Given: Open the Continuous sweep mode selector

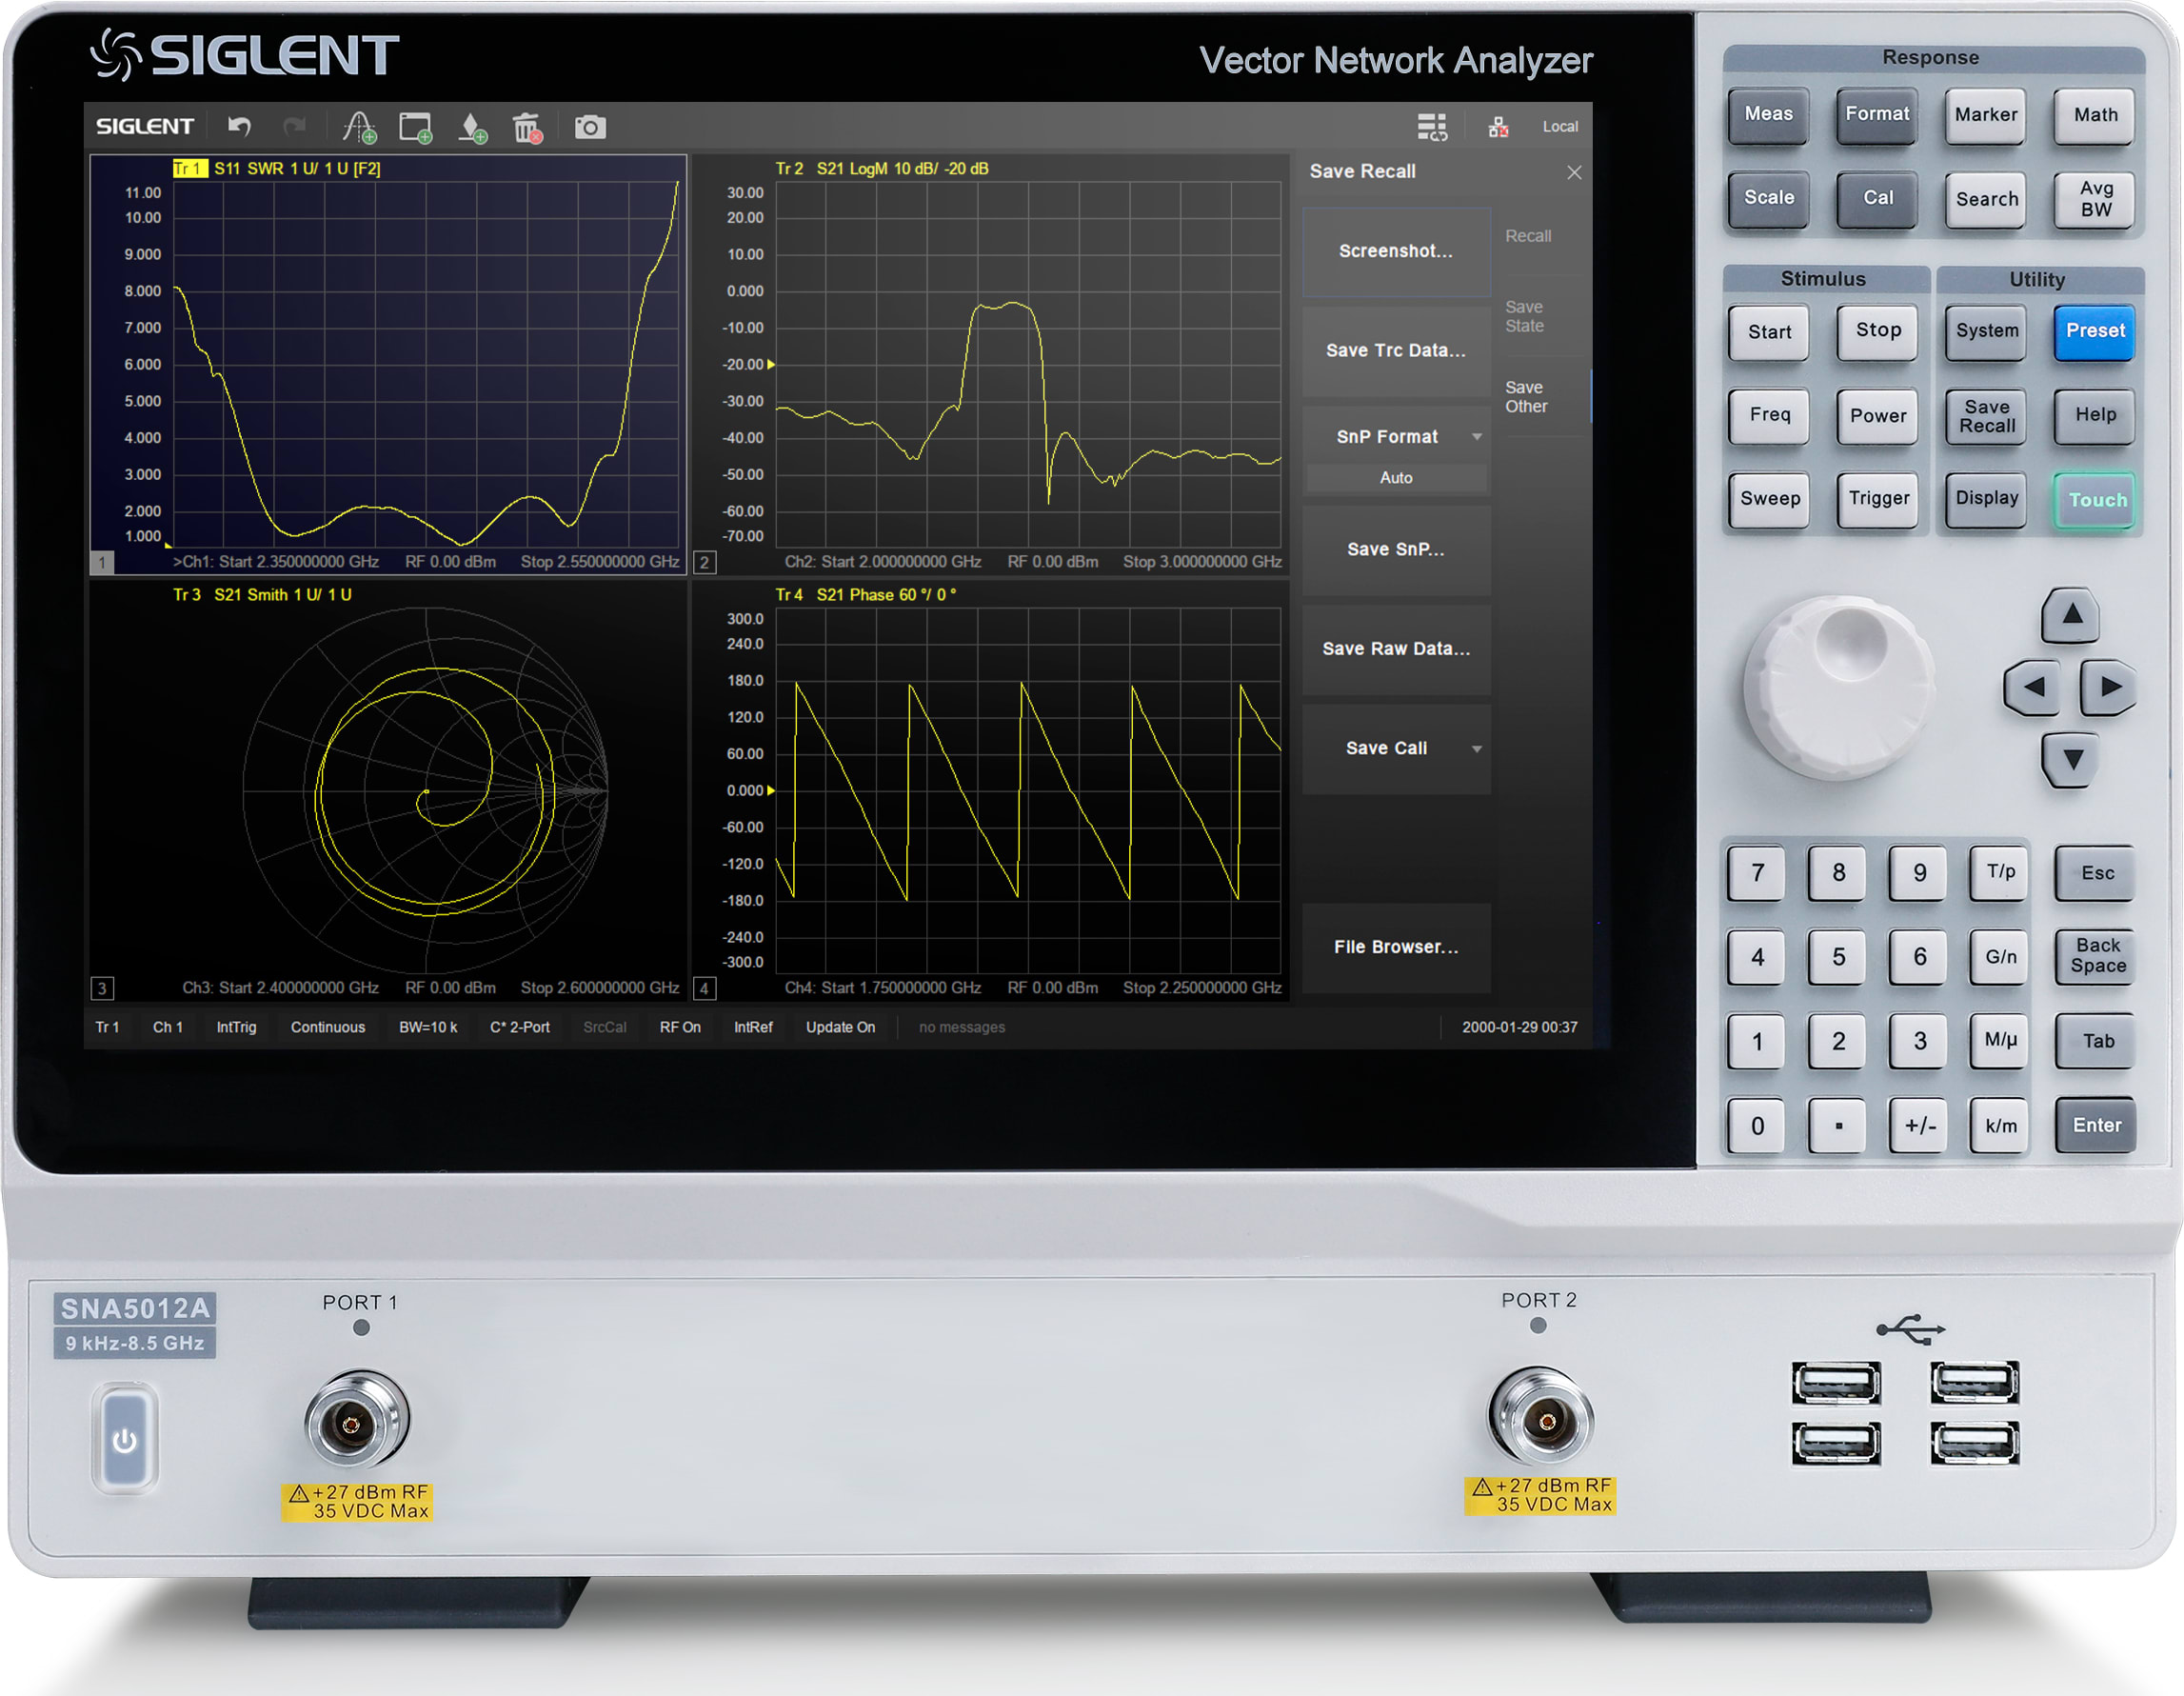Looking at the screenshot, I should point(327,1027).
